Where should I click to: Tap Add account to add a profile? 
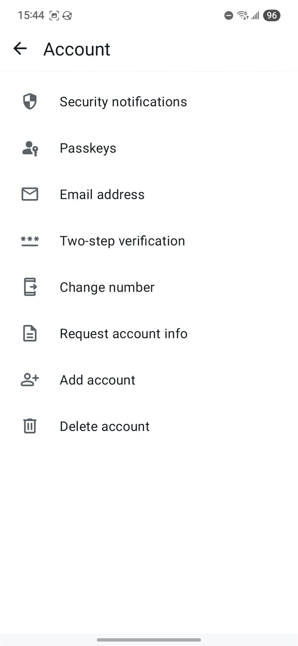[97, 380]
